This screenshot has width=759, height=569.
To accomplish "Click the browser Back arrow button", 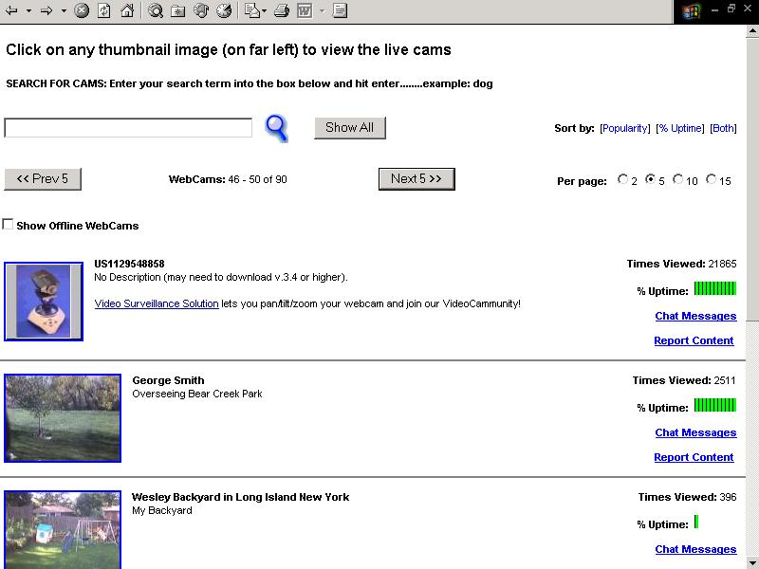I will [11, 11].
